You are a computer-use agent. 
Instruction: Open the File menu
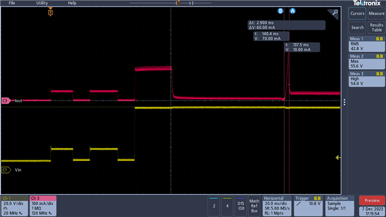point(12,3)
